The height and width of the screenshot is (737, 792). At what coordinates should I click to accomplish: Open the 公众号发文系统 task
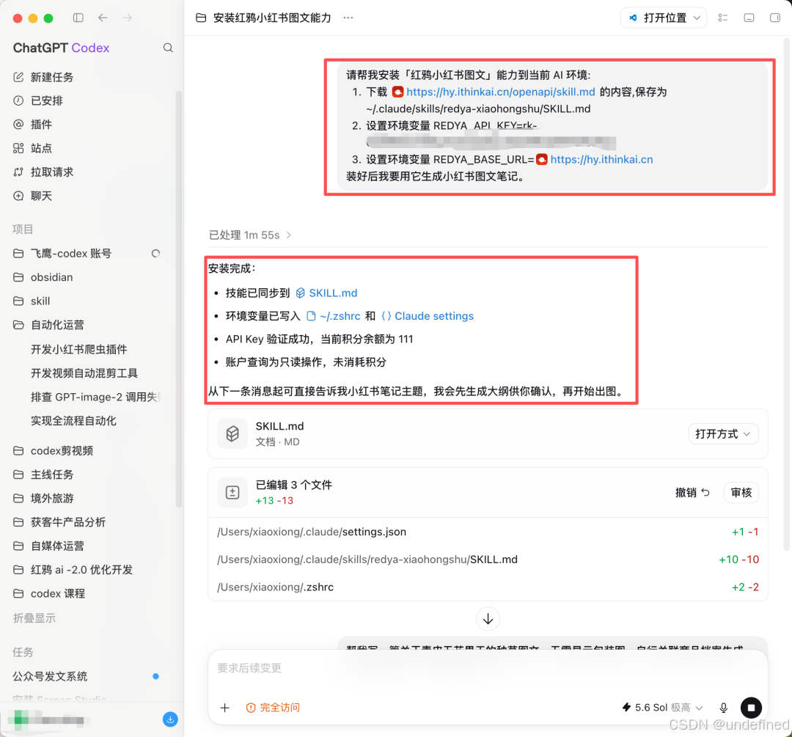50,676
